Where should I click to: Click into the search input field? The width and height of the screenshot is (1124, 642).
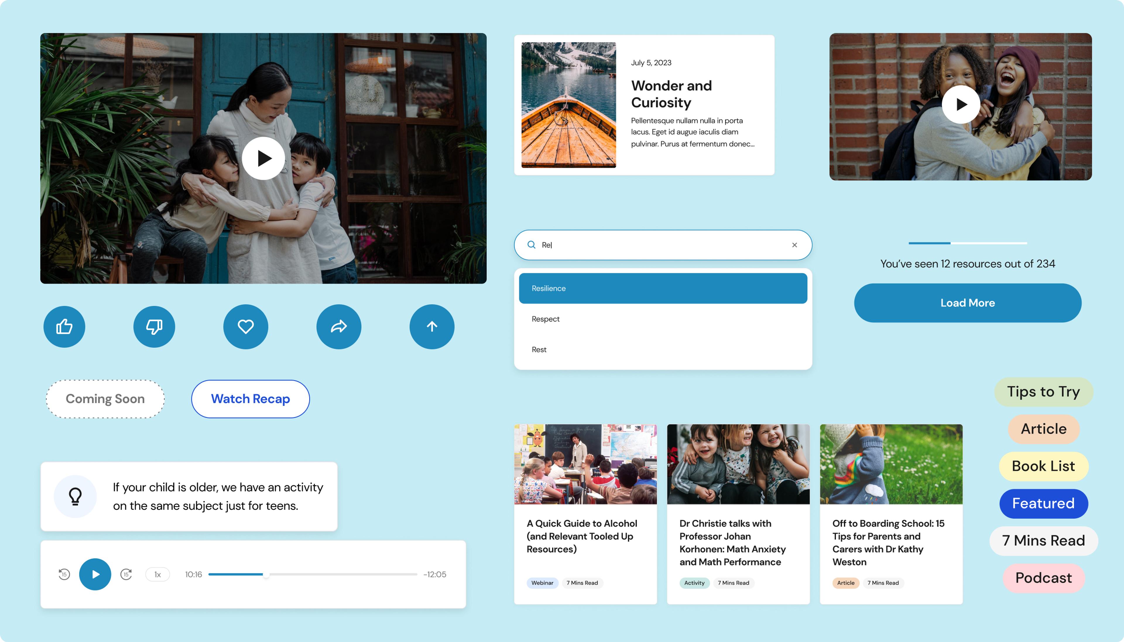point(662,245)
